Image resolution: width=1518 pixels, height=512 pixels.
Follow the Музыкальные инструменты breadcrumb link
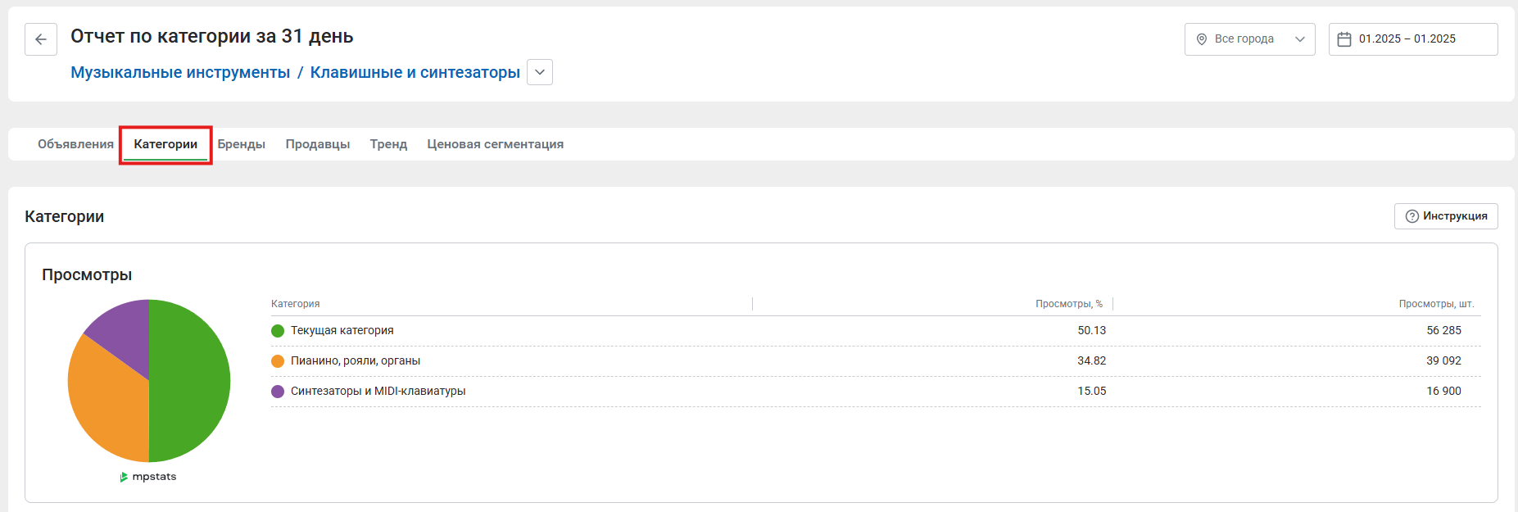180,72
